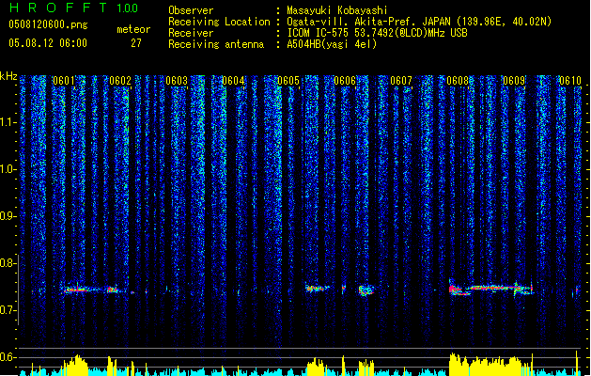Click the 0607 time marker
This screenshot has width=591, height=376.
pos(401,81)
